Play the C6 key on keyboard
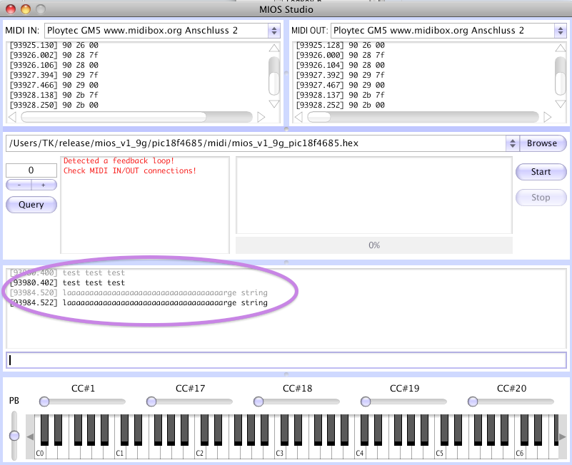The image size is (572, 465). [x=519, y=453]
